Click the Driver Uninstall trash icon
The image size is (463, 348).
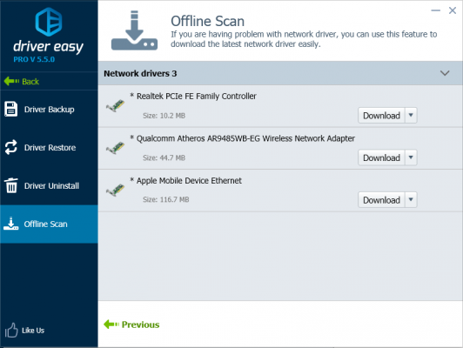click(11, 185)
